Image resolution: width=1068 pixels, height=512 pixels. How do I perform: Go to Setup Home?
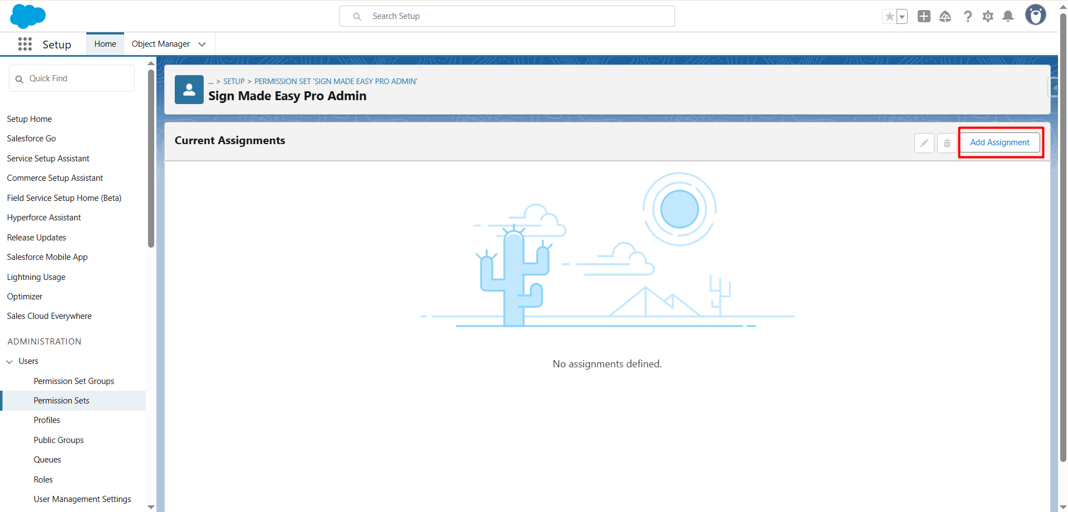pyautogui.click(x=29, y=119)
